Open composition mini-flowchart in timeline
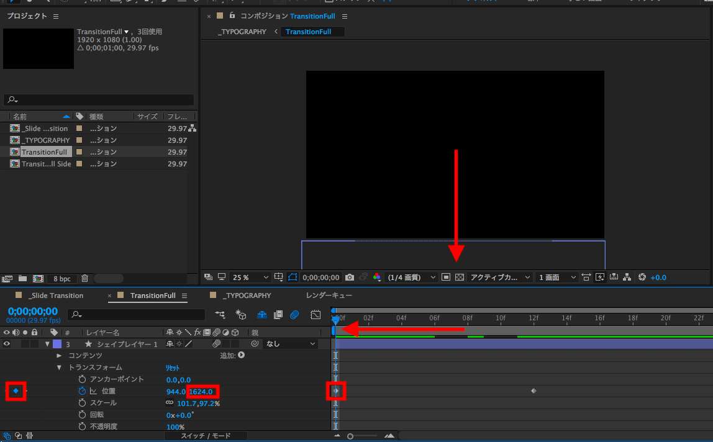 (x=220, y=315)
